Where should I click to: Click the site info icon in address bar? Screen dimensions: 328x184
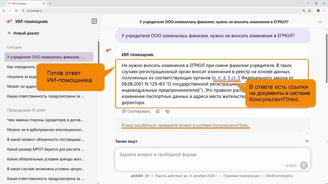click(x=24, y=11)
